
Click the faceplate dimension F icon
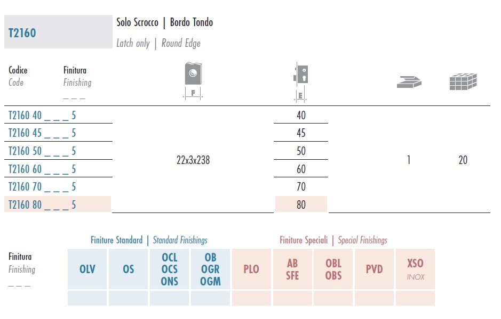coord(193,81)
